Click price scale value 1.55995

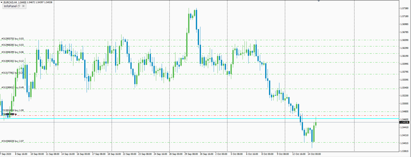[405, 64]
